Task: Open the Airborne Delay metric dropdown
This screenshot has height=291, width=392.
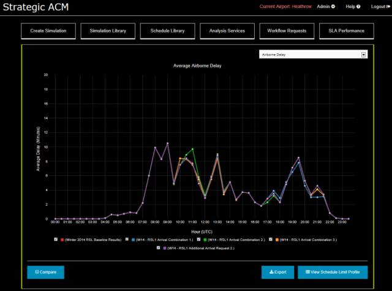Action: [312, 55]
